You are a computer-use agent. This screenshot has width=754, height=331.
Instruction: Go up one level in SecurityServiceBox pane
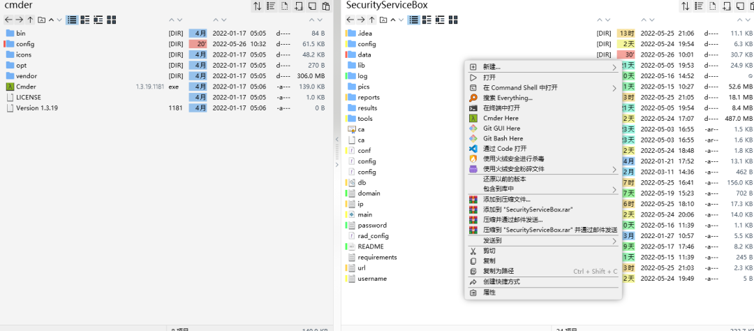pos(371,20)
